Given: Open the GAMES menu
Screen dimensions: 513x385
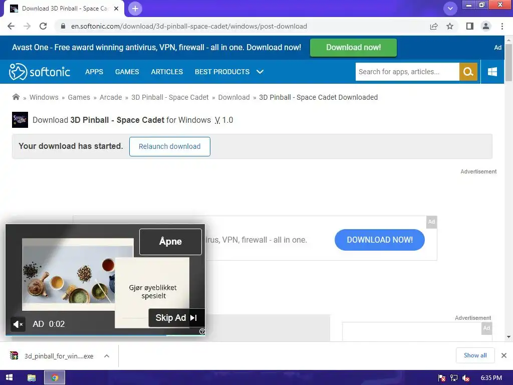Looking at the screenshot, I should [x=127, y=72].
